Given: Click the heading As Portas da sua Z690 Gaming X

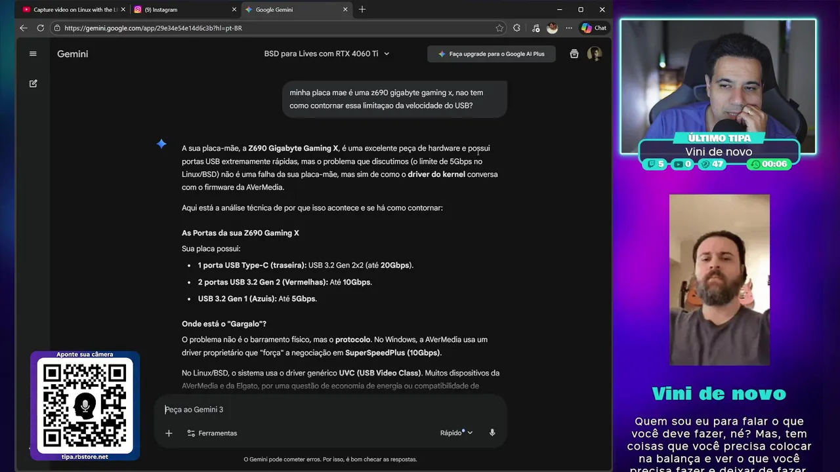Looking at the screenshot, I should click(240, 233).
